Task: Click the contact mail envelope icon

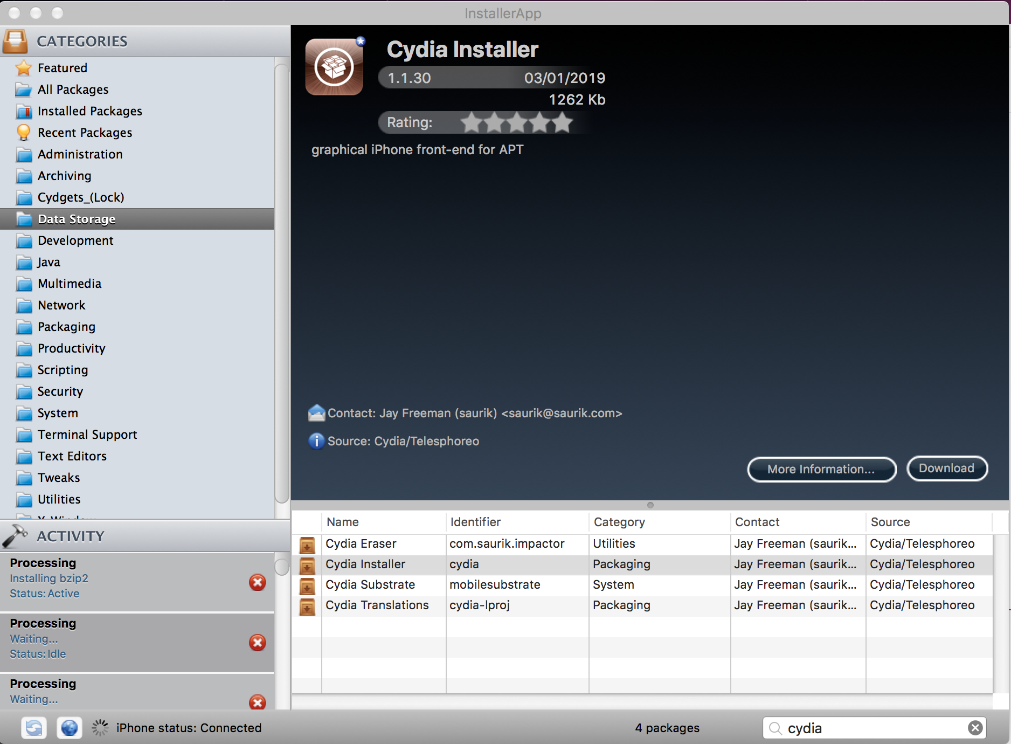Action: pos(316,413)
